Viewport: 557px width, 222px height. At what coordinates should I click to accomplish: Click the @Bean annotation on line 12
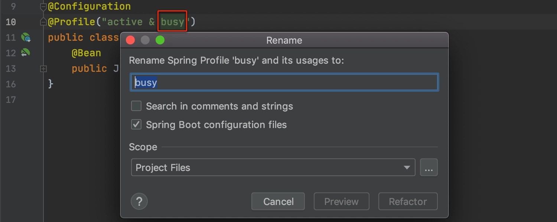pyautogui.click(x=86, y=53)
